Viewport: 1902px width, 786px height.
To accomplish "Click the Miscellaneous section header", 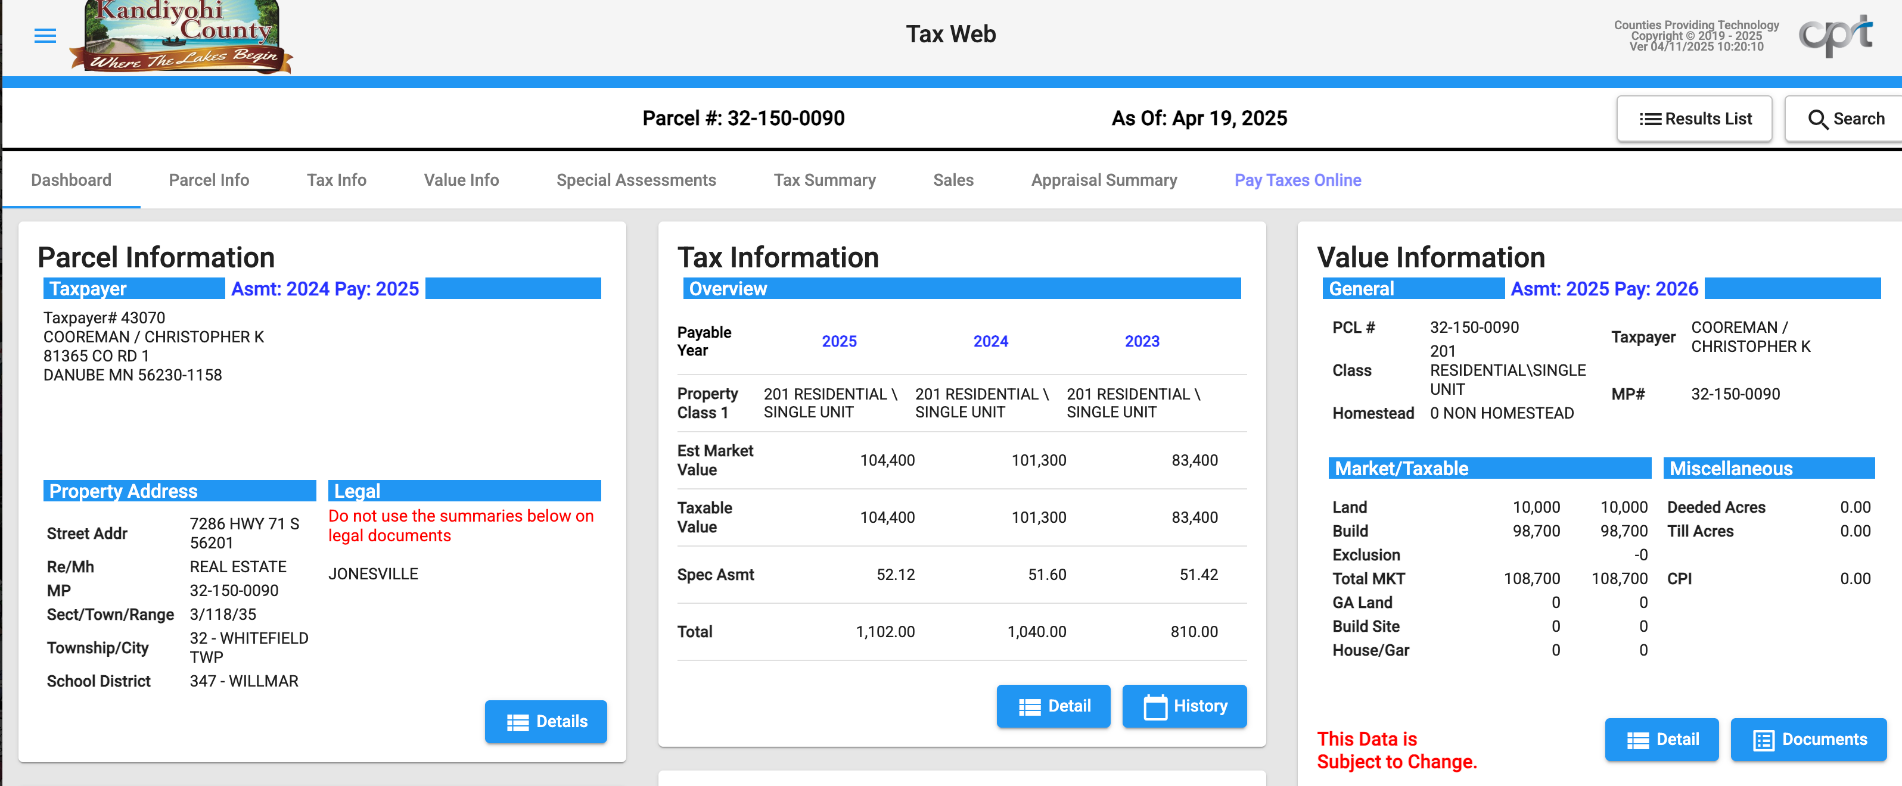I will tap(1769, 468).
